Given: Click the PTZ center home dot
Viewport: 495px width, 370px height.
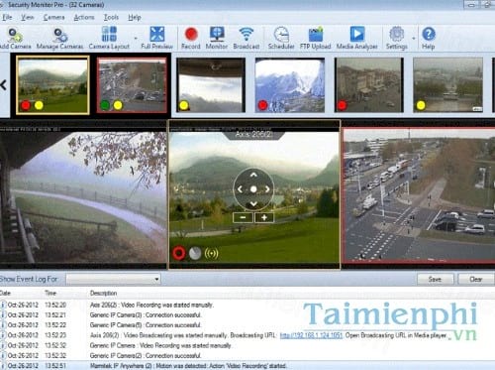Looking at the screenshot, I should (x=253, y=189).
